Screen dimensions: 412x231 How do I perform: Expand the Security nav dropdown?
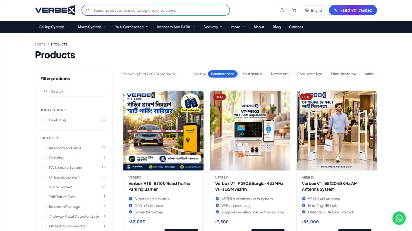pos(213,27)
